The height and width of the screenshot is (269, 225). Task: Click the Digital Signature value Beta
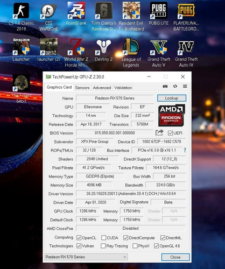click(x=168, y=202)
